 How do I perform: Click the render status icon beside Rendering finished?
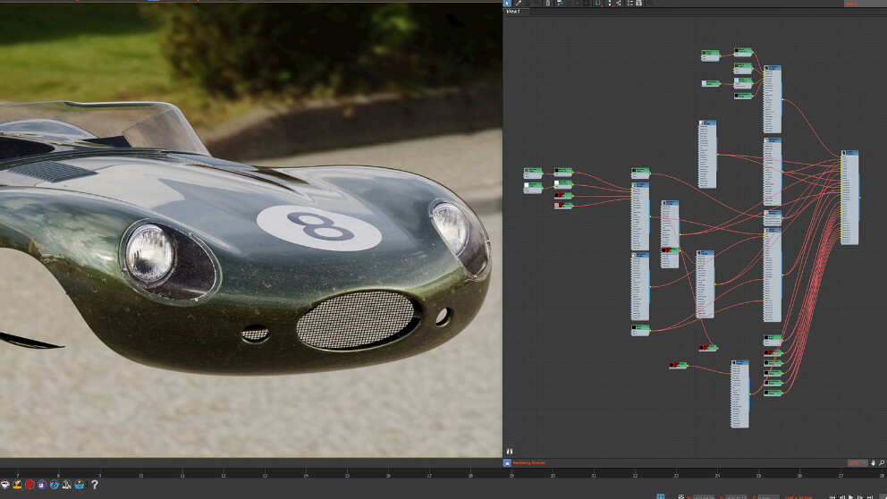(507, 462)
